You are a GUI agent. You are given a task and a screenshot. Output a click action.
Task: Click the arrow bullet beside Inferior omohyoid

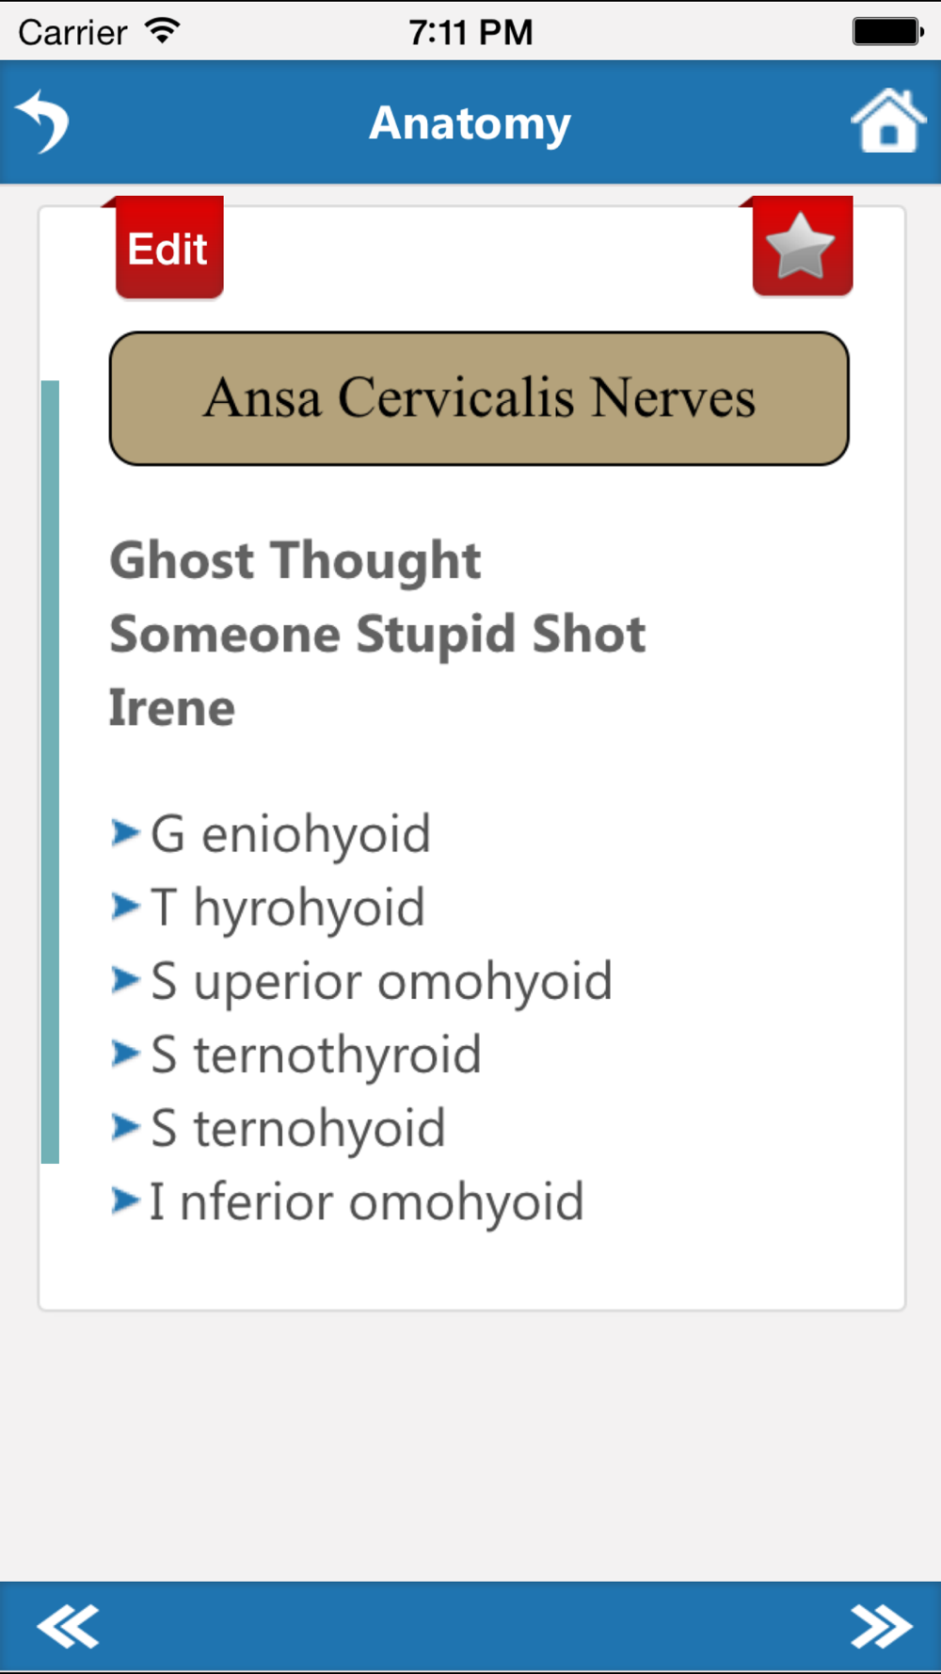[125, 1200]
